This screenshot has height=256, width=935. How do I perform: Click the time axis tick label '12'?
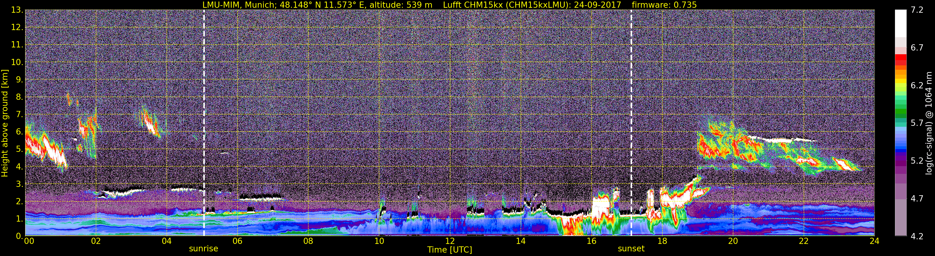click(450, 241)
